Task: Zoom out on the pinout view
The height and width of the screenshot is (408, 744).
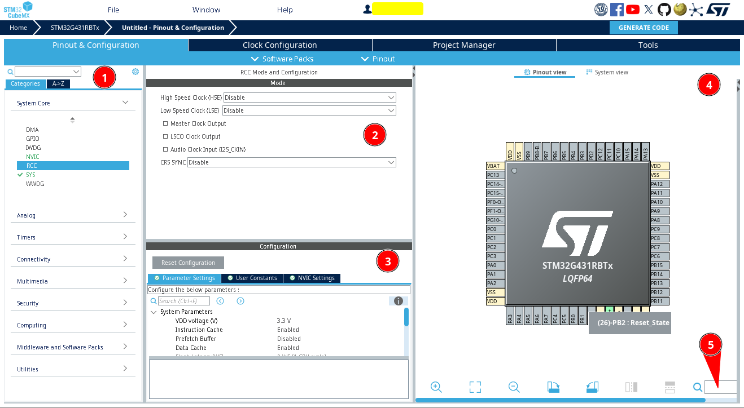Action: coord(514,387)
